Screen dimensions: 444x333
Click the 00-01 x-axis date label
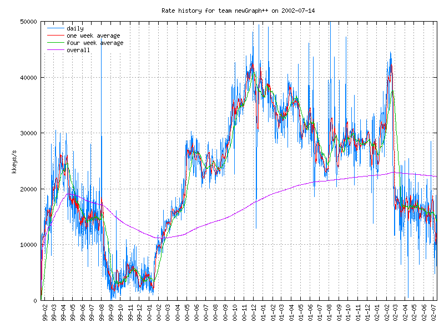coord(149,313)
